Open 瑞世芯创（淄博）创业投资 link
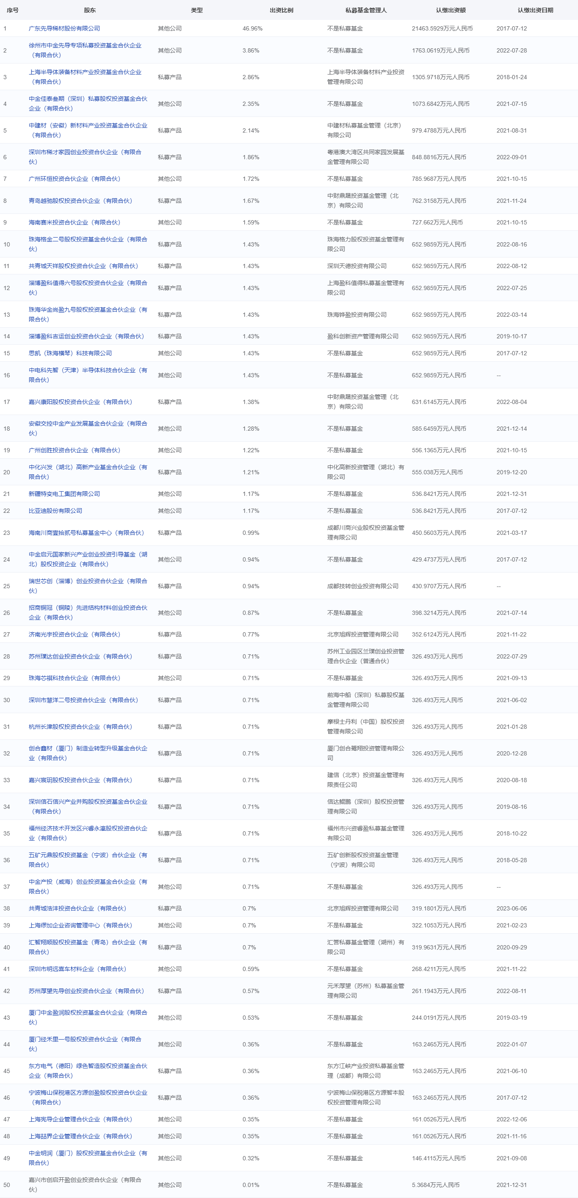 tap(88, 586)
